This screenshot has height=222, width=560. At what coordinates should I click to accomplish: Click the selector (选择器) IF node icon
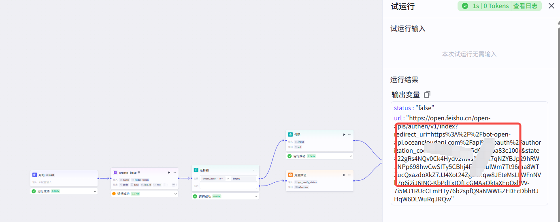point(196,170)
